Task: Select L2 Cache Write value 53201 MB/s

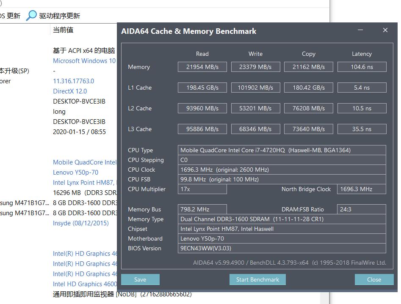Action: (255, 108)
